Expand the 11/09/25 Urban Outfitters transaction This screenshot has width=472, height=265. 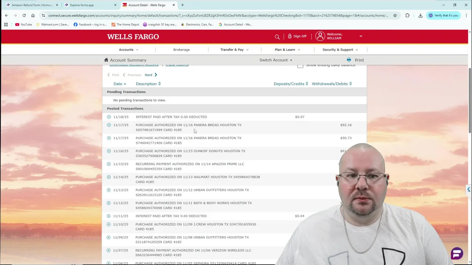coord(109,237)
